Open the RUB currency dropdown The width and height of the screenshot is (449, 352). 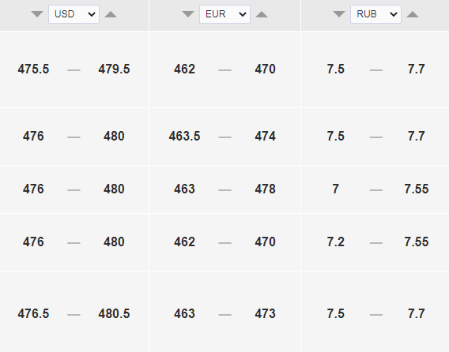[x=375, y=14]
